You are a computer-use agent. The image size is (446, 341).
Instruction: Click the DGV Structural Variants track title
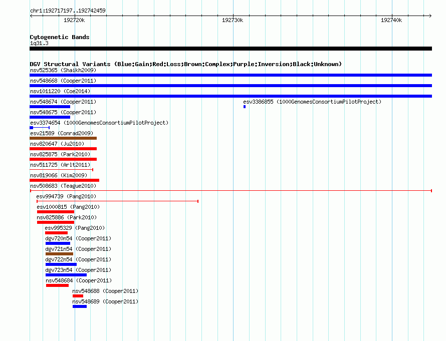pos(186,64)
